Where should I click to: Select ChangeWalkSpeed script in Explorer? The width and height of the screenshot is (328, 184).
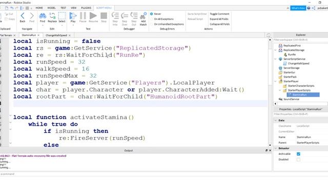click(298, 63)
